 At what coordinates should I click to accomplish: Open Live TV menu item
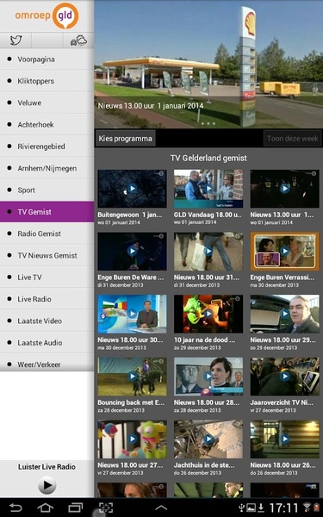tap(47, 277)
